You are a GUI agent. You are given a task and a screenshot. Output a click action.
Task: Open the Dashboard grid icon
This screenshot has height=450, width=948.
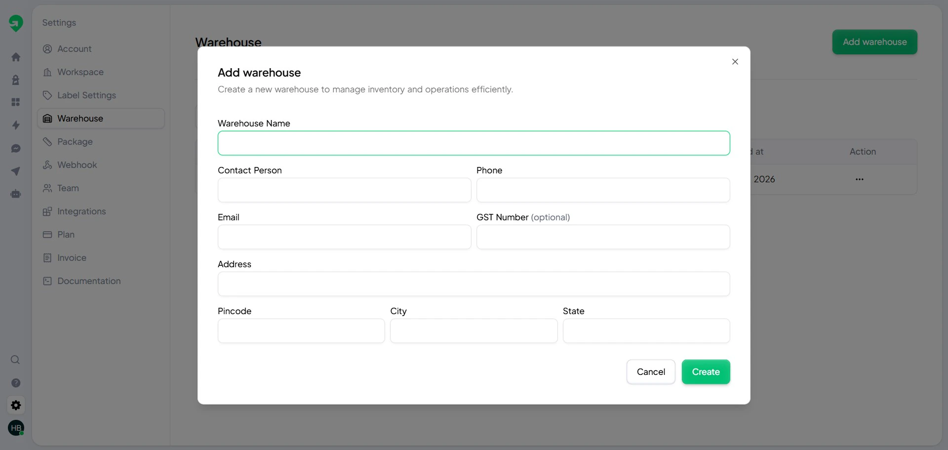(16, 102)
